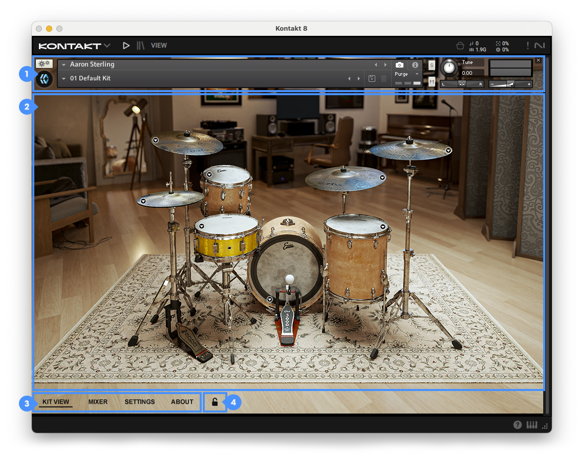Viewport: 577px width, 455px height.
Task: Click the library browser icon
Action: tap(141, 46)
